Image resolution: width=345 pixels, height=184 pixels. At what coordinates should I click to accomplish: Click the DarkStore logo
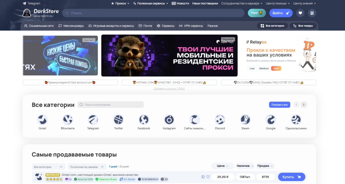[41, 13]
